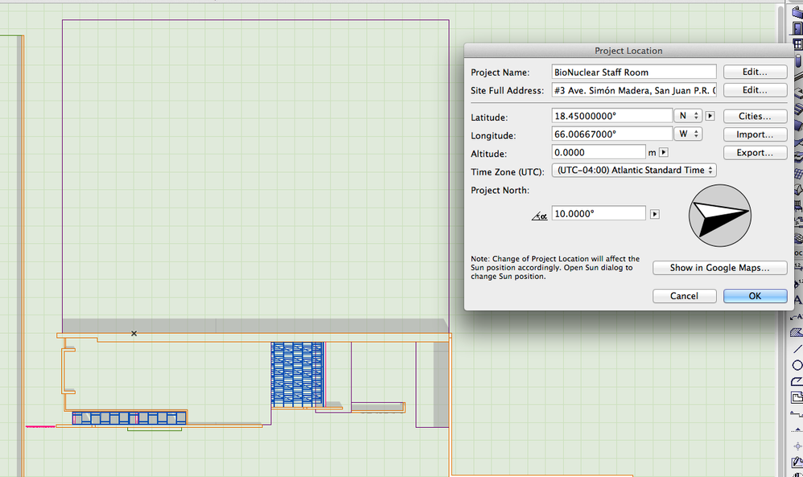Viewport: 803px width, 477px height.
Task: Select the Line tool in the toolbox
Action: (797, 348)
